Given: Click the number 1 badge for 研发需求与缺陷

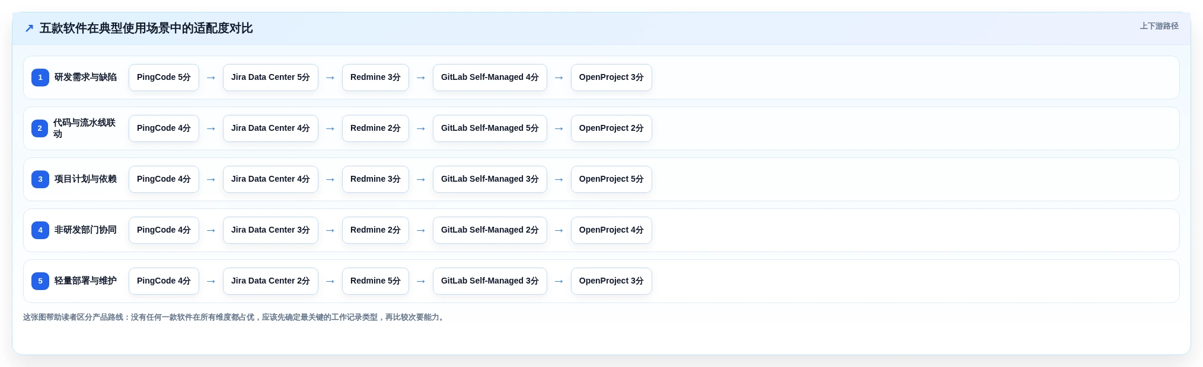Looking at the screenshot, I should (40, 78).
